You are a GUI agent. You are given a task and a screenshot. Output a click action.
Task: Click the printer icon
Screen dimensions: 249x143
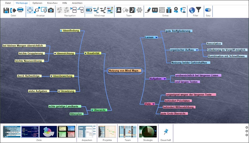(x=20, y=10)
